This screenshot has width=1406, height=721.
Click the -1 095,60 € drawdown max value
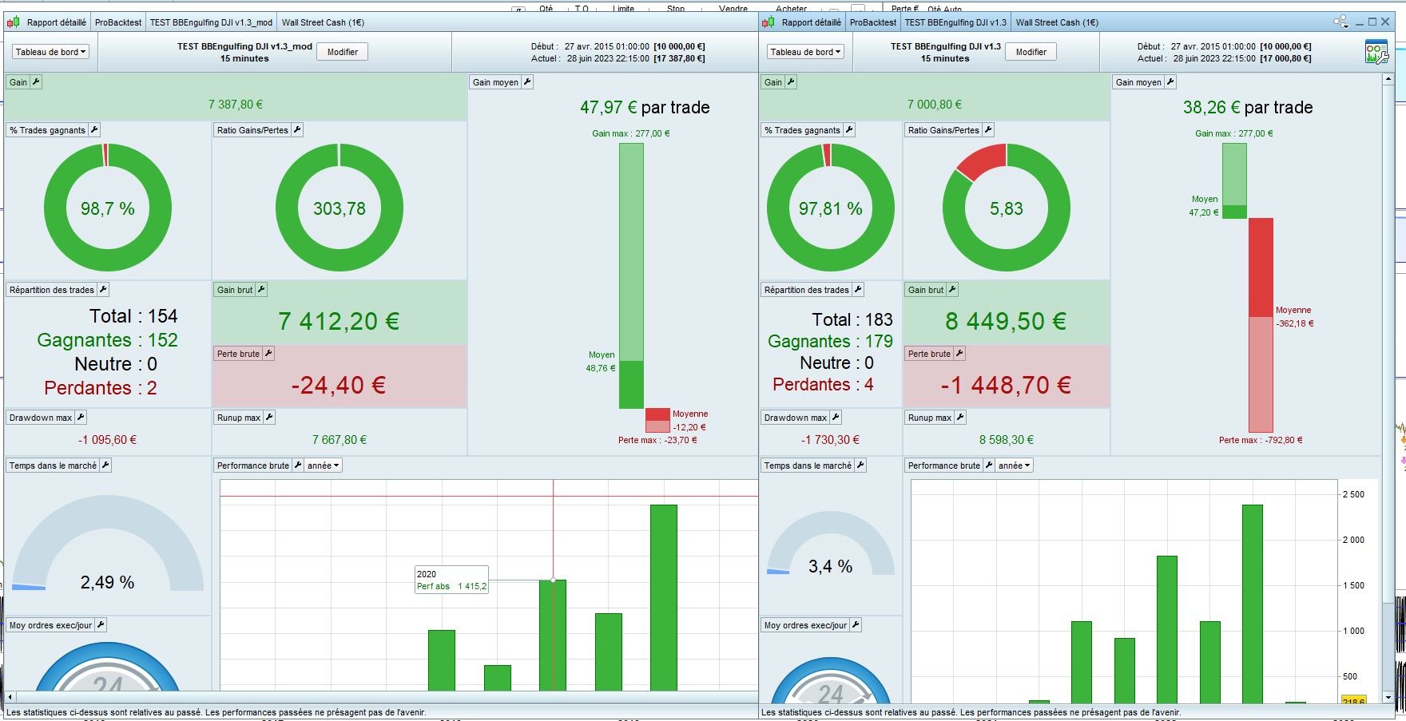coord(107,440)
